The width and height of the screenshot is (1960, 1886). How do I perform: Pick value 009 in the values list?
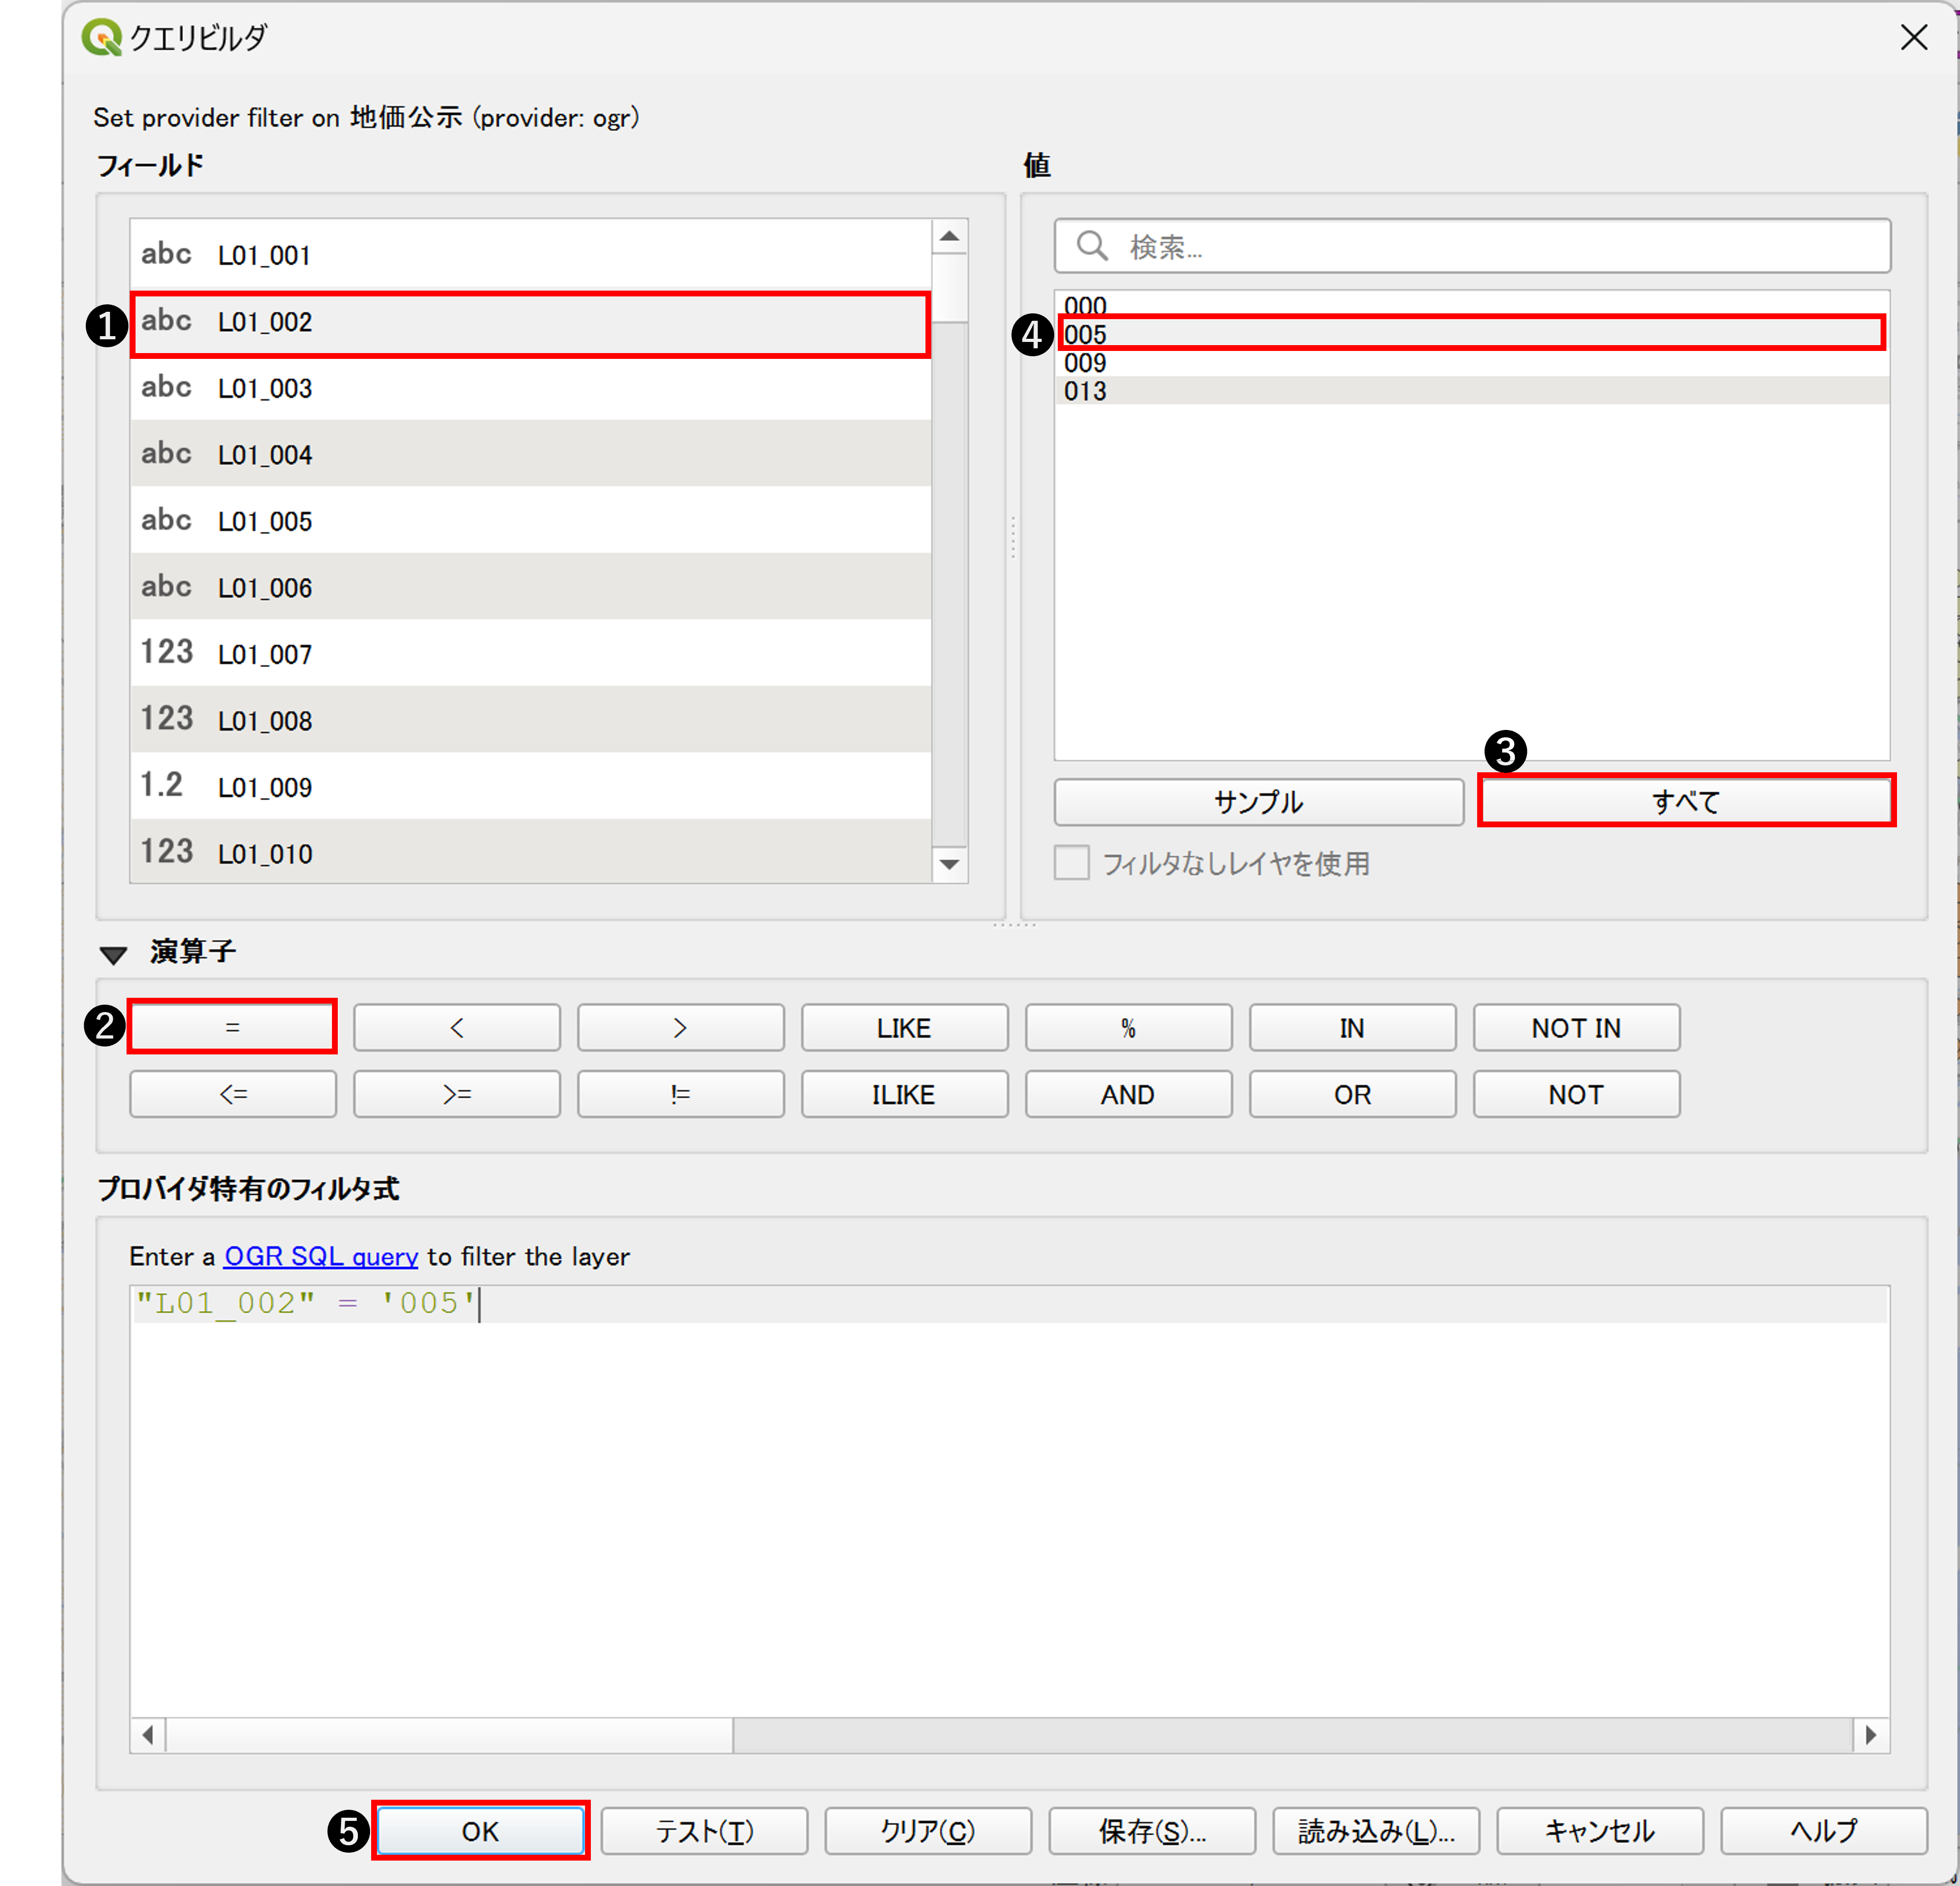point(1472,362)
